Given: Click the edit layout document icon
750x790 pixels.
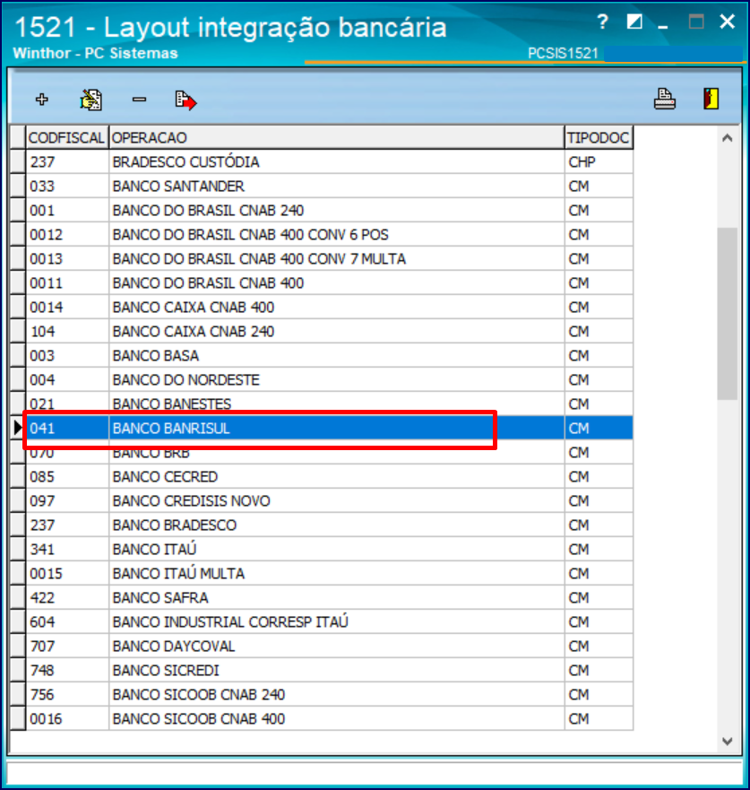Looking at the screenshot, I should pyautogui.click(x=91, y=100).
